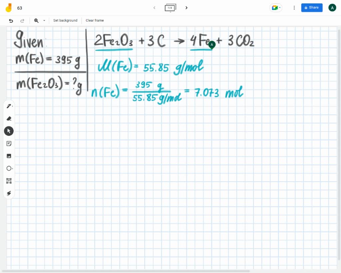Open the frame bar showing 1/8
Screen dimensions: 341x273
tap(170, 7)
